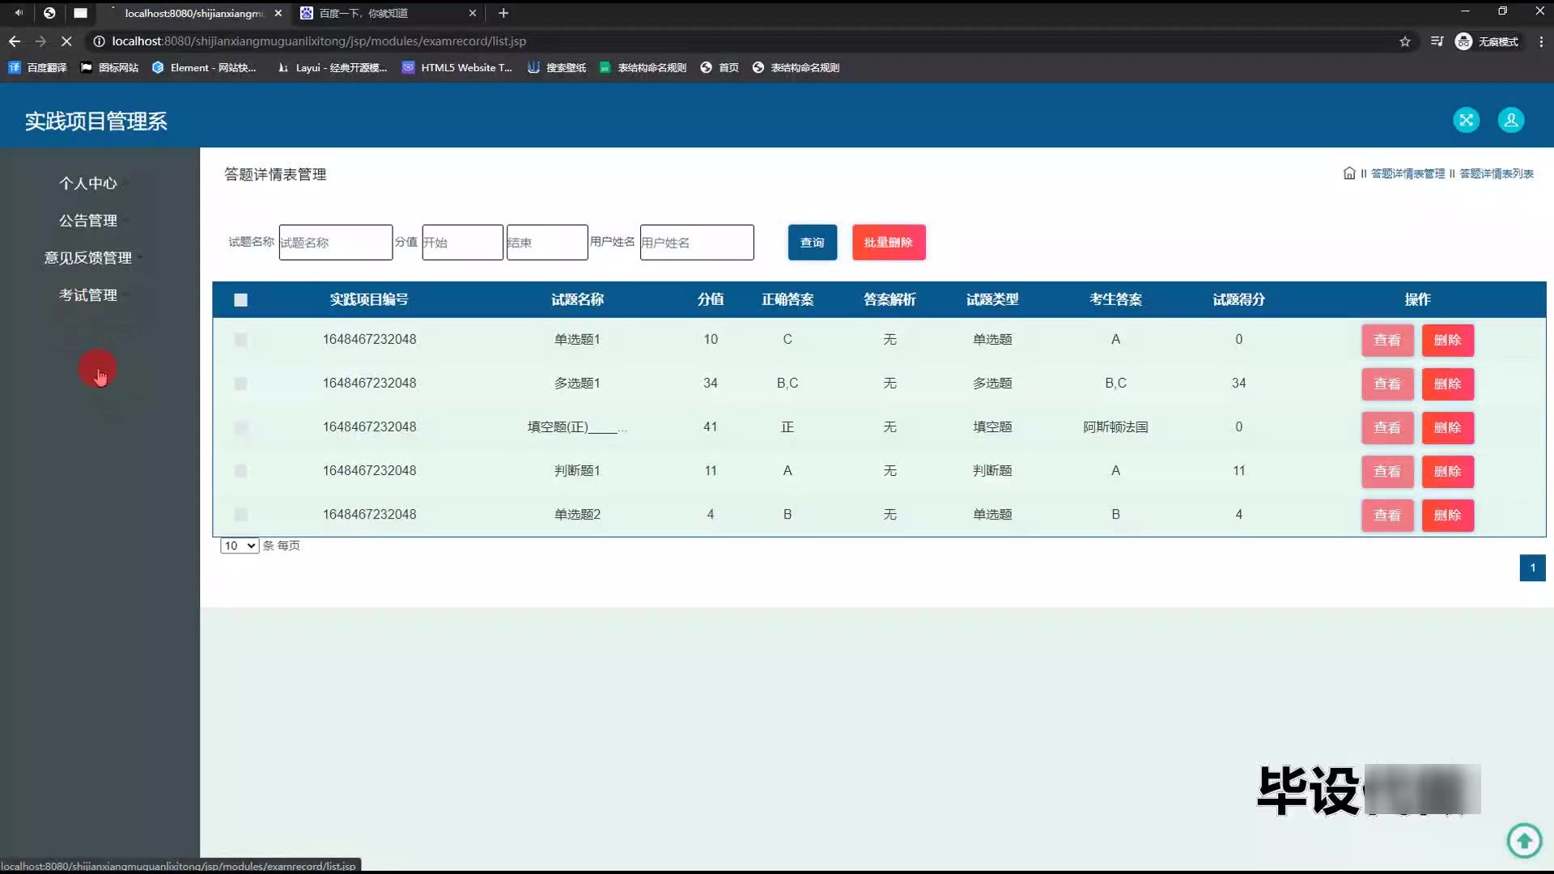1554x874 pixels.
Task: Click 删除 for the 单选题1 row
Action: (x=1448, y=341)
